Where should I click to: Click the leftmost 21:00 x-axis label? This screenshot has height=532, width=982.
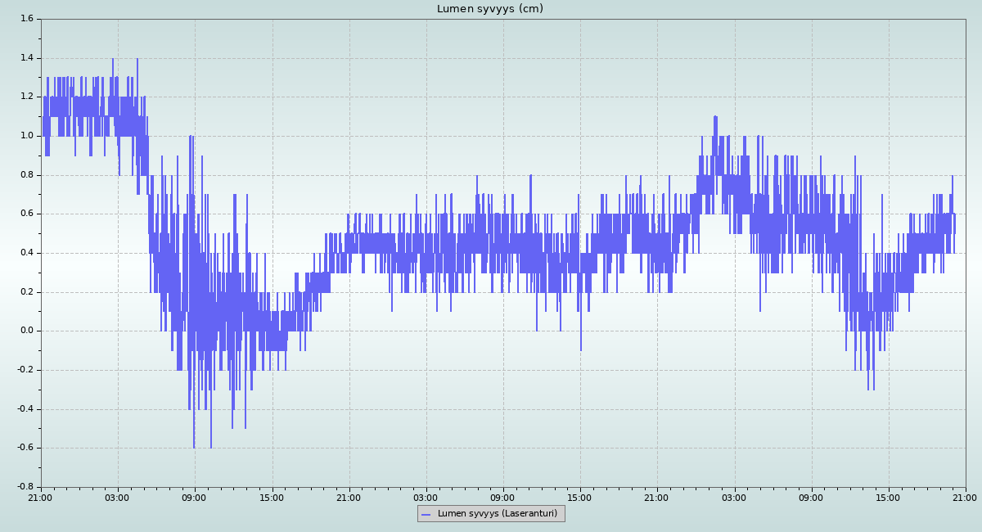(x=40, y=497)
